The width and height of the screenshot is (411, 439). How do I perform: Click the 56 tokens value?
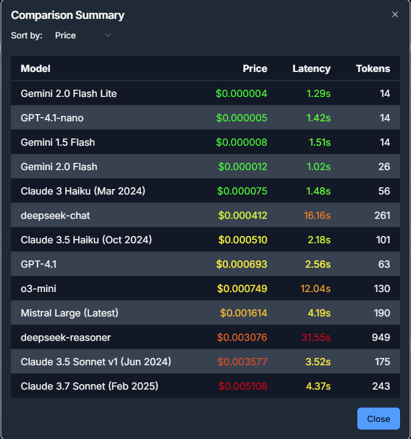click(384, 191)
